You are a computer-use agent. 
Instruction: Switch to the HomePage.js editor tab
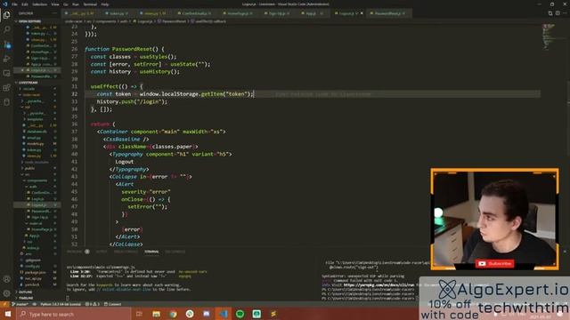(x=238, y=13)
